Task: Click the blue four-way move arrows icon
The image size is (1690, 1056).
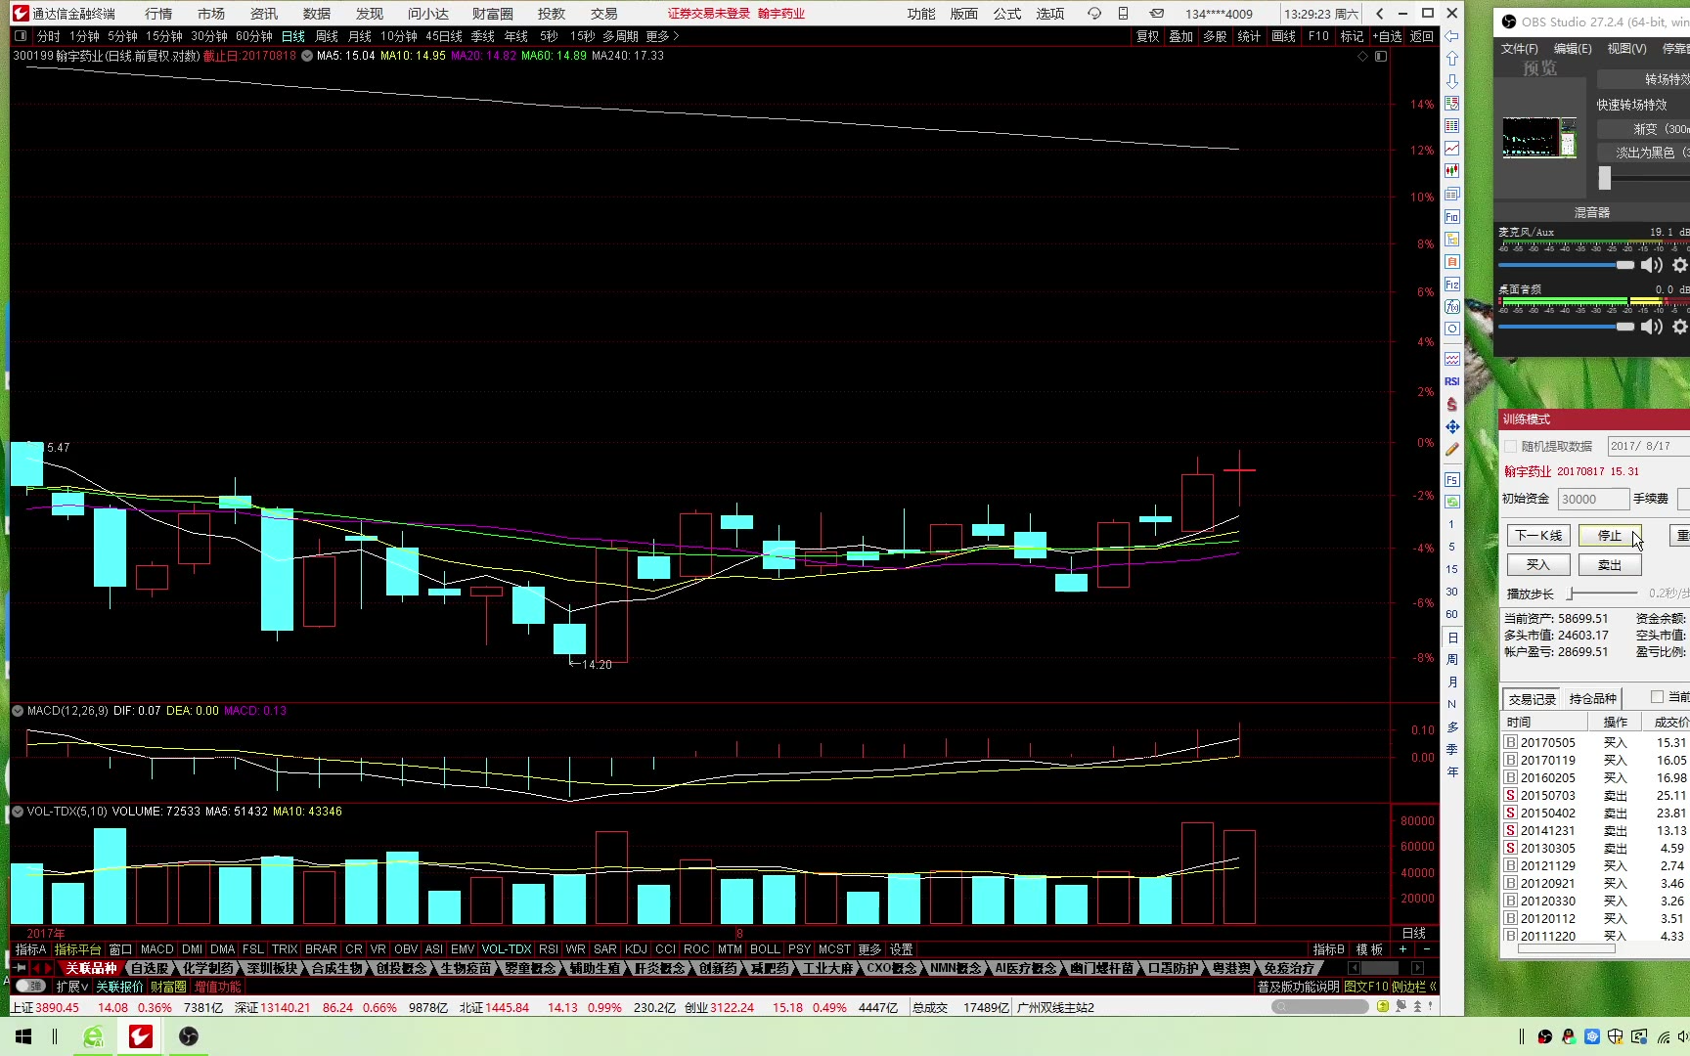Action: tap(1452, 427)
